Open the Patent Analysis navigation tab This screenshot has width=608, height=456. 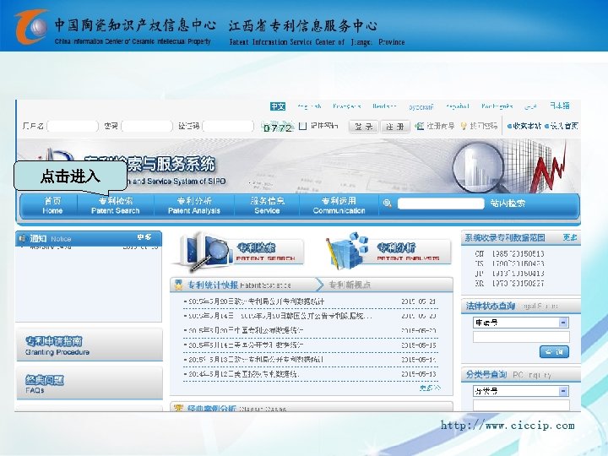(x=194, y=205)
